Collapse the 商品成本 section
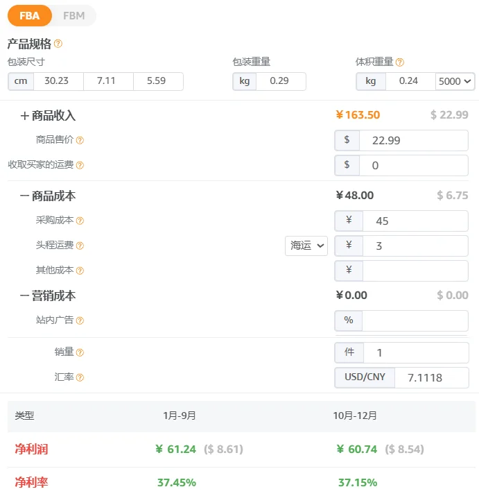This screenshot has width=479, height=496. 25,196
